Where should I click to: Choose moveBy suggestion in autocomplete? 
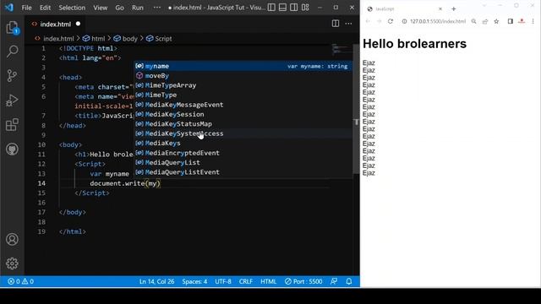(243, 75)
